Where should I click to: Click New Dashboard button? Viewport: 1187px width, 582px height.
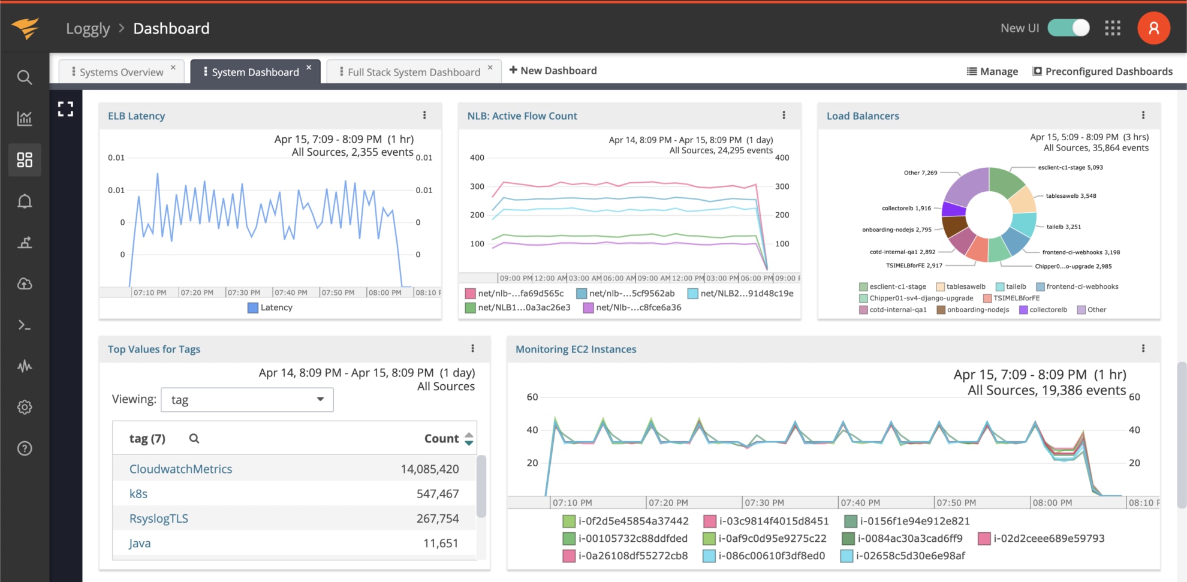(x=553, y=71)
